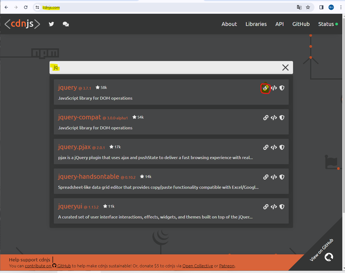Open the Status page

(x=328, y=24)
